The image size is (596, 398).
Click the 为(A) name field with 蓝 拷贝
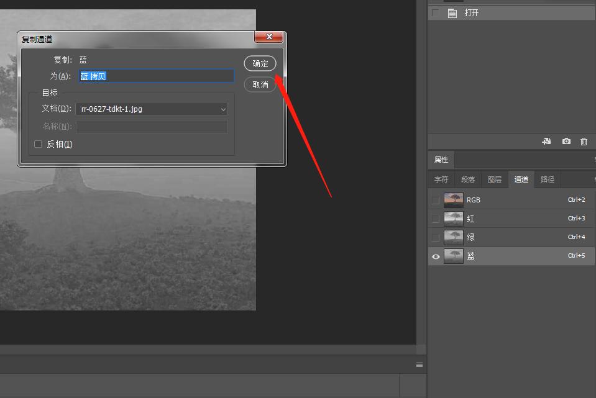click(156, 76)
